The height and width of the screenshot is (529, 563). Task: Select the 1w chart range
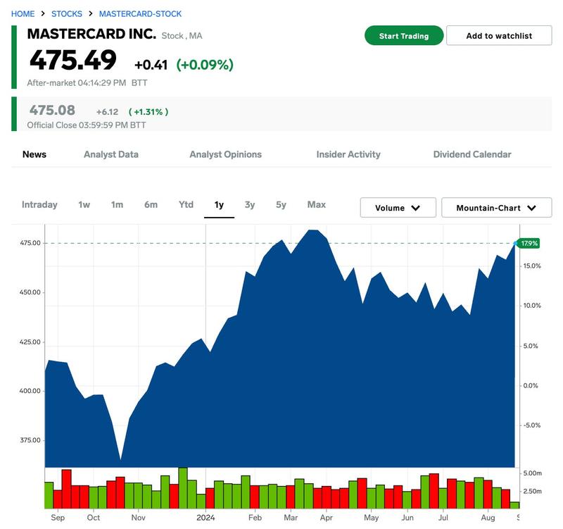(x=84, y=204)
